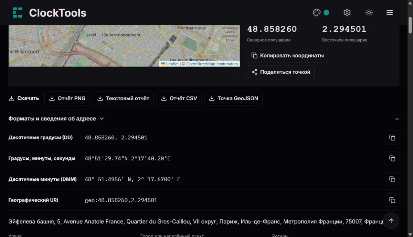Open the settings gear icon
The image size is (413, 237).
coord(347,13)
